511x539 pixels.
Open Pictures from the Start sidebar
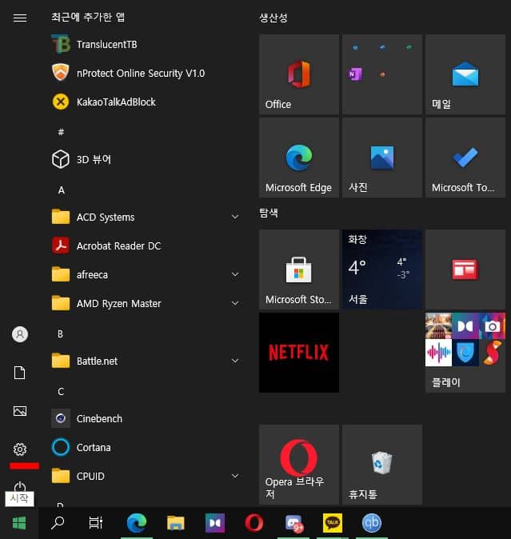19,411
